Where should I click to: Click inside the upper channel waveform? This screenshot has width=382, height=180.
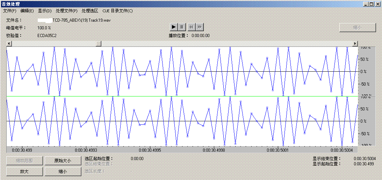coord(182,71)
